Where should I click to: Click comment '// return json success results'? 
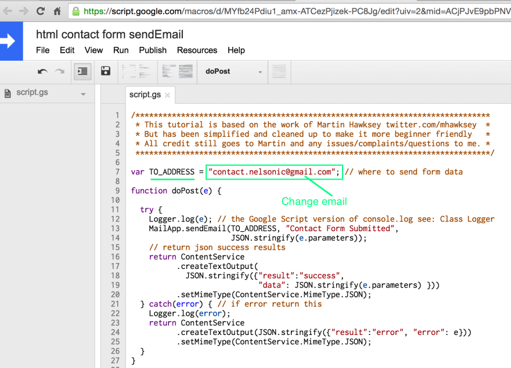click(x=217, y=247)
